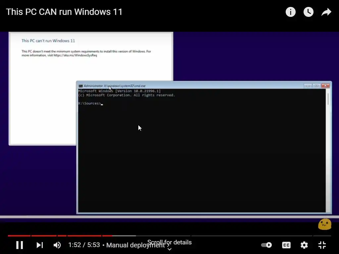
Task: Minimize the cmd.exe window in video
Action: (308, 86)
